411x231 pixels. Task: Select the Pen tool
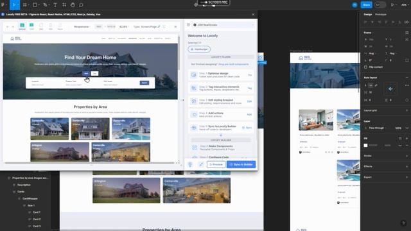click(x=45, y=4)
